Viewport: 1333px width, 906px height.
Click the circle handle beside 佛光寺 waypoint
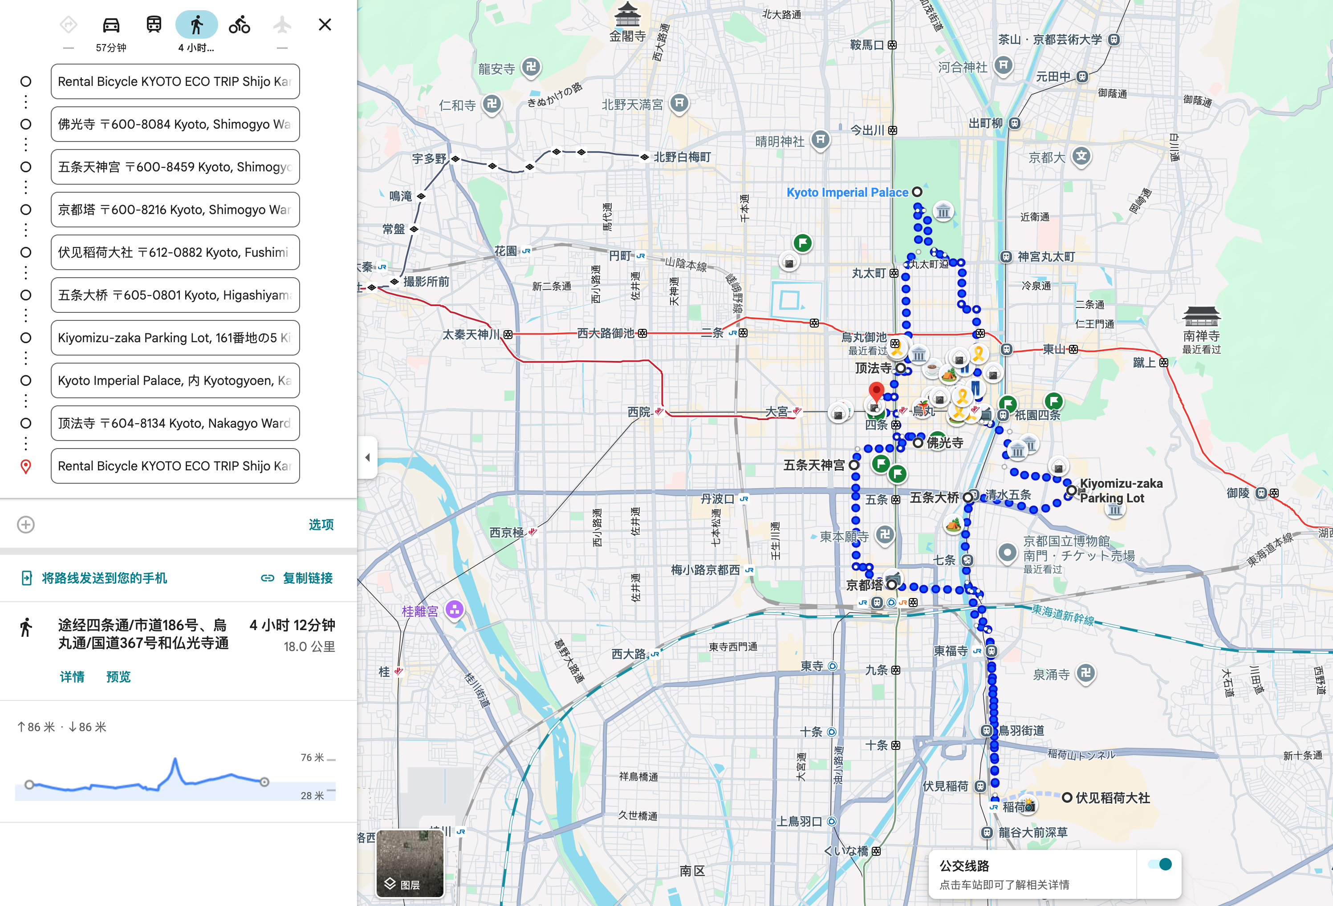(26, 125)
